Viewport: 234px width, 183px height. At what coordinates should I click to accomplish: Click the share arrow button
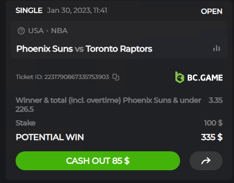point(206,161)
